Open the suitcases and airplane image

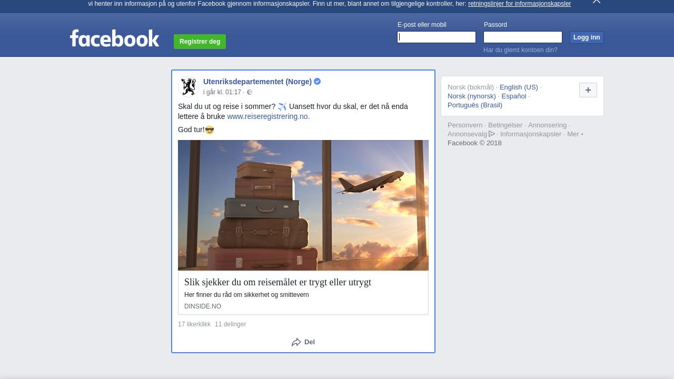(303, 205)
